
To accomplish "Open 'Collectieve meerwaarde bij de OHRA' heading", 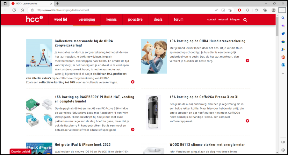I will pyautogui.click(x=84, y=43).
